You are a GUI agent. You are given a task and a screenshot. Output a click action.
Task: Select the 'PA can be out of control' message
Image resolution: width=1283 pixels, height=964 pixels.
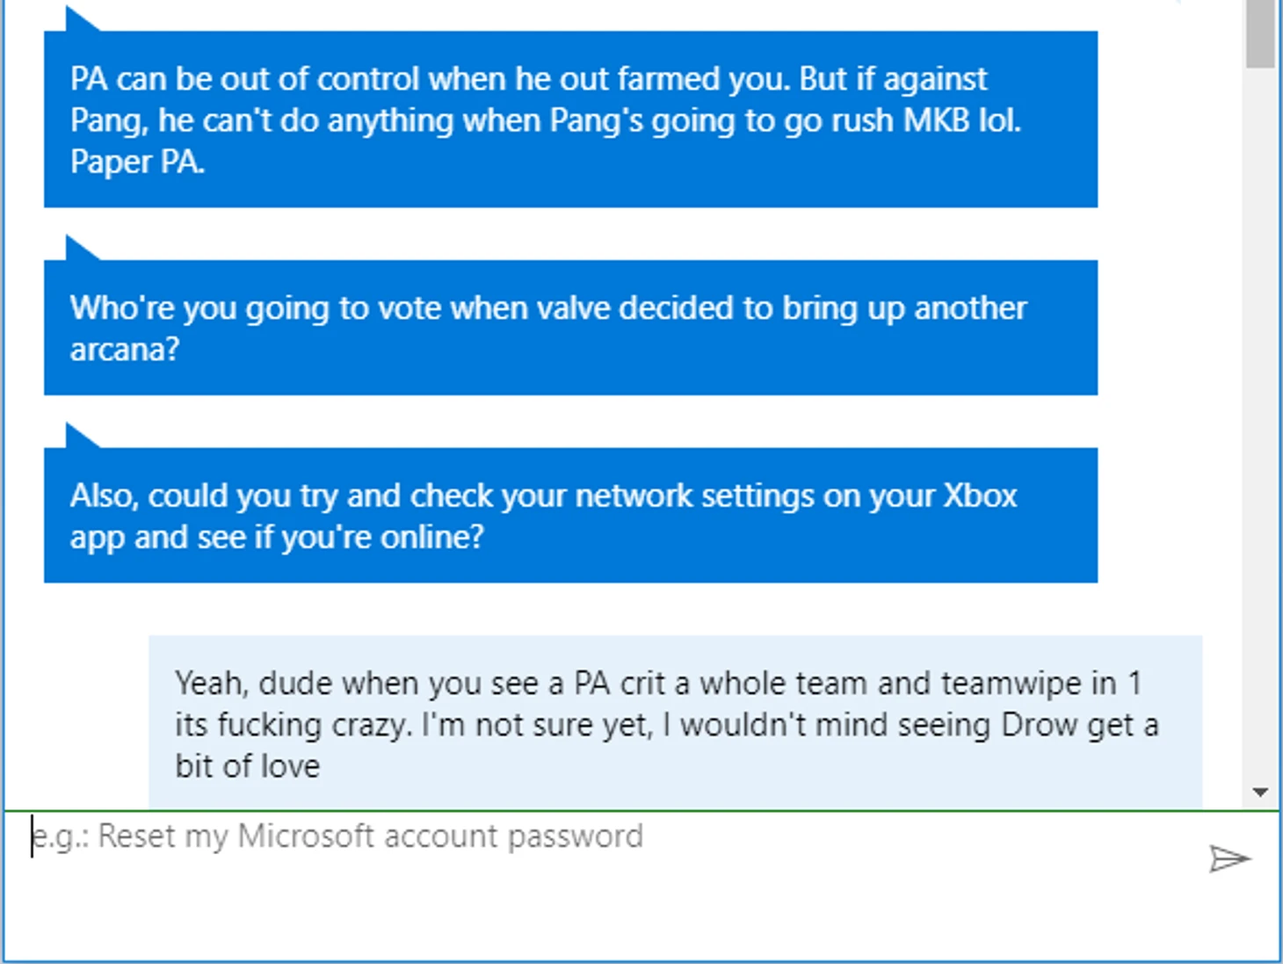570,120
